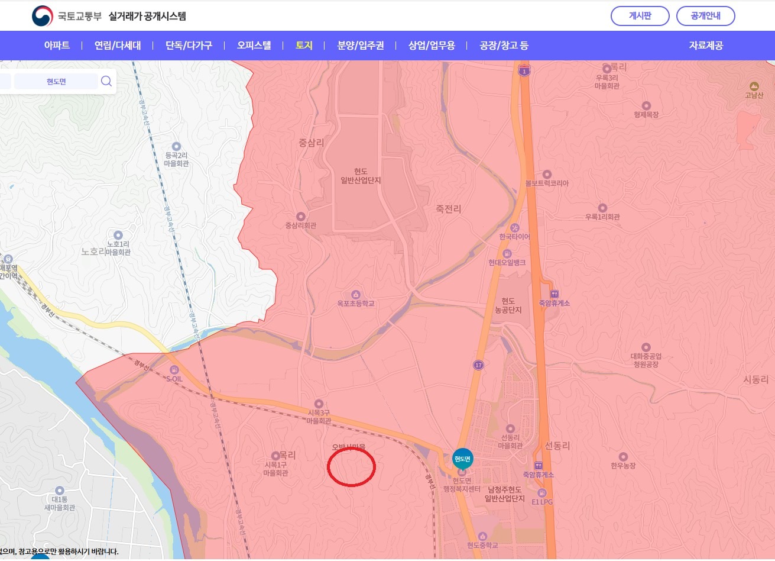The width and height of the screenshot is (775, 561).
Task: Click the 볼보트럭코리아 marker icon
Action: click(x=547, y=175)
